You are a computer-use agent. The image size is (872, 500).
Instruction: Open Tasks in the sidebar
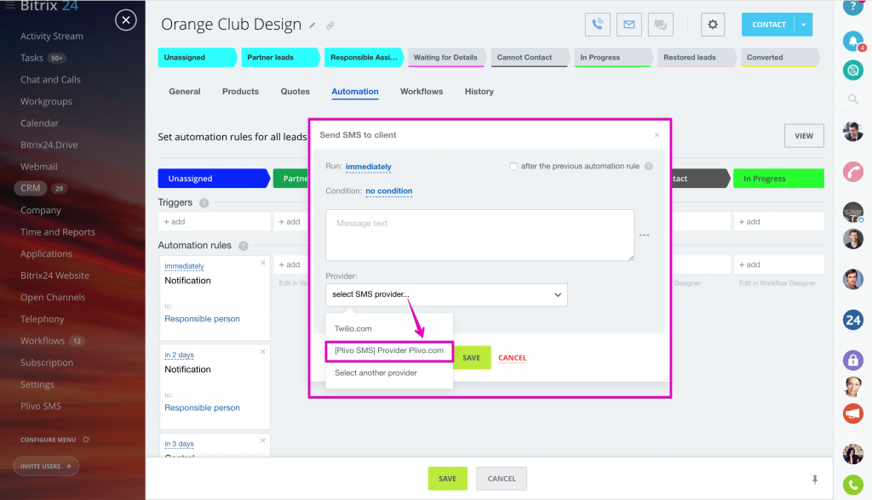tap(32, 58)
